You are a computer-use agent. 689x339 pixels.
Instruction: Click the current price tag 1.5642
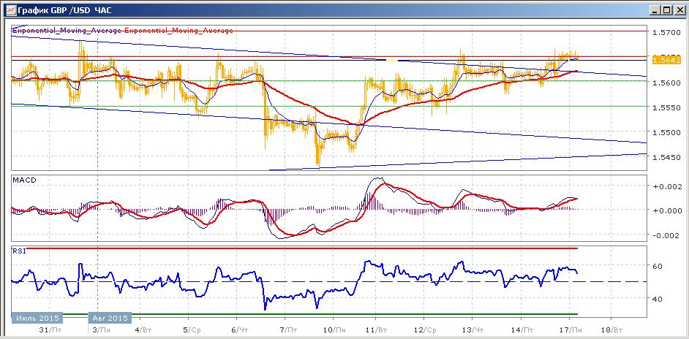tap(667, 60)
